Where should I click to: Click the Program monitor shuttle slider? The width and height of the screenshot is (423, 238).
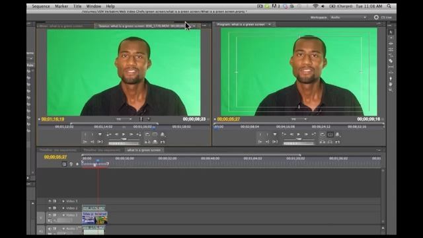299,139
